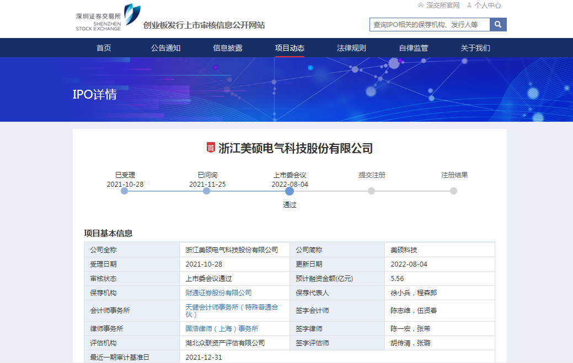Open the 深交所官网 link
573x363 pixels.
(443, 6)
